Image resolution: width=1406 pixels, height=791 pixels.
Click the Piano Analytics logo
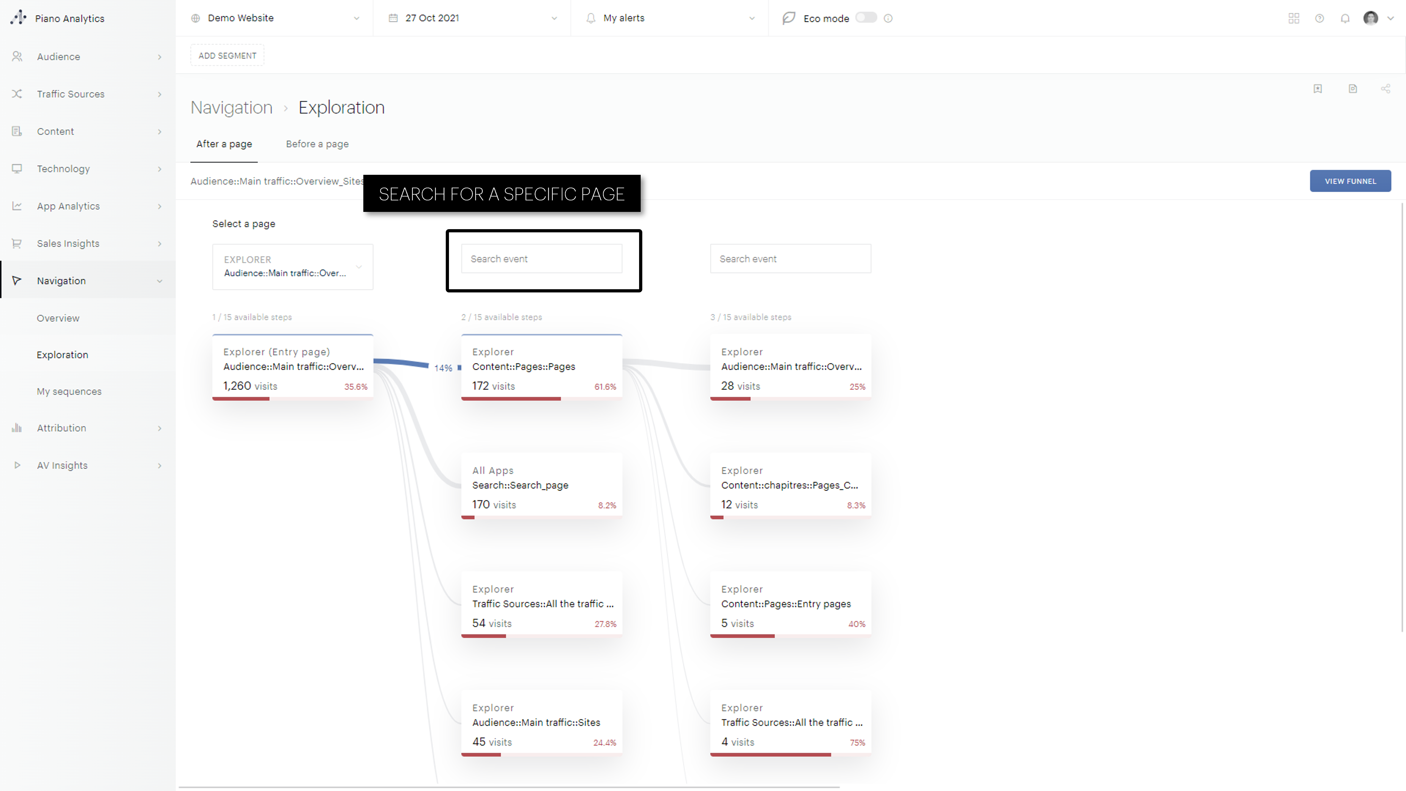click(57, 18)
